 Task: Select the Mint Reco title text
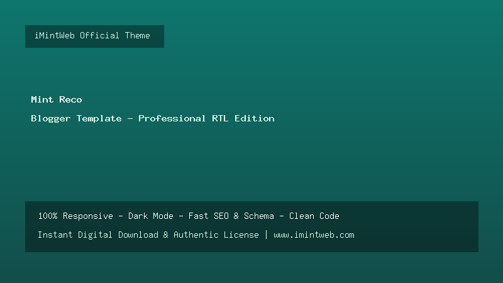click(57, 99)
